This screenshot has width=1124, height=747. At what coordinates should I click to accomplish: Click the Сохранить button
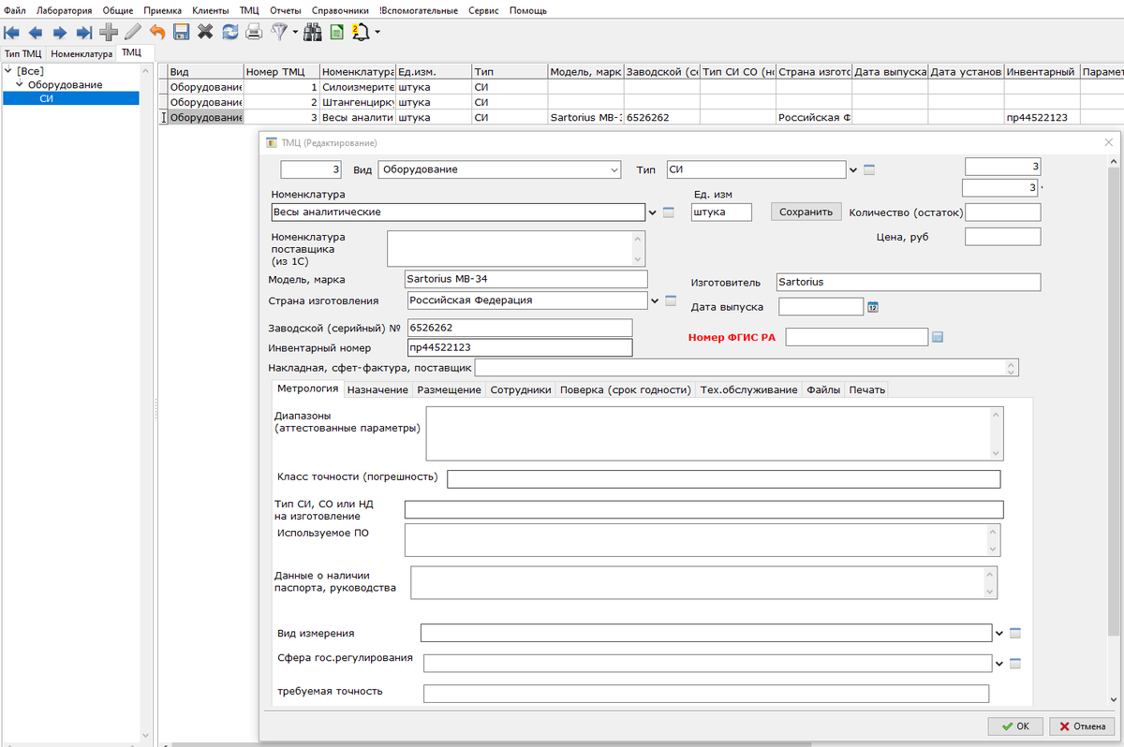coord(806,212)
